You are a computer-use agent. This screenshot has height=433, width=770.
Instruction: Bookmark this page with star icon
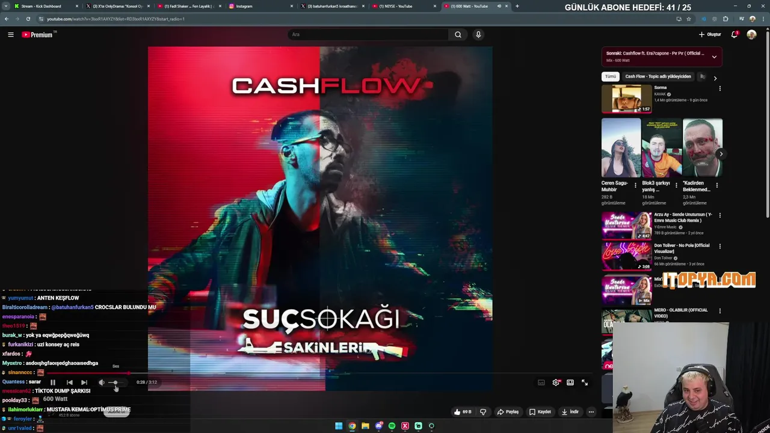[x=689, y=19]
